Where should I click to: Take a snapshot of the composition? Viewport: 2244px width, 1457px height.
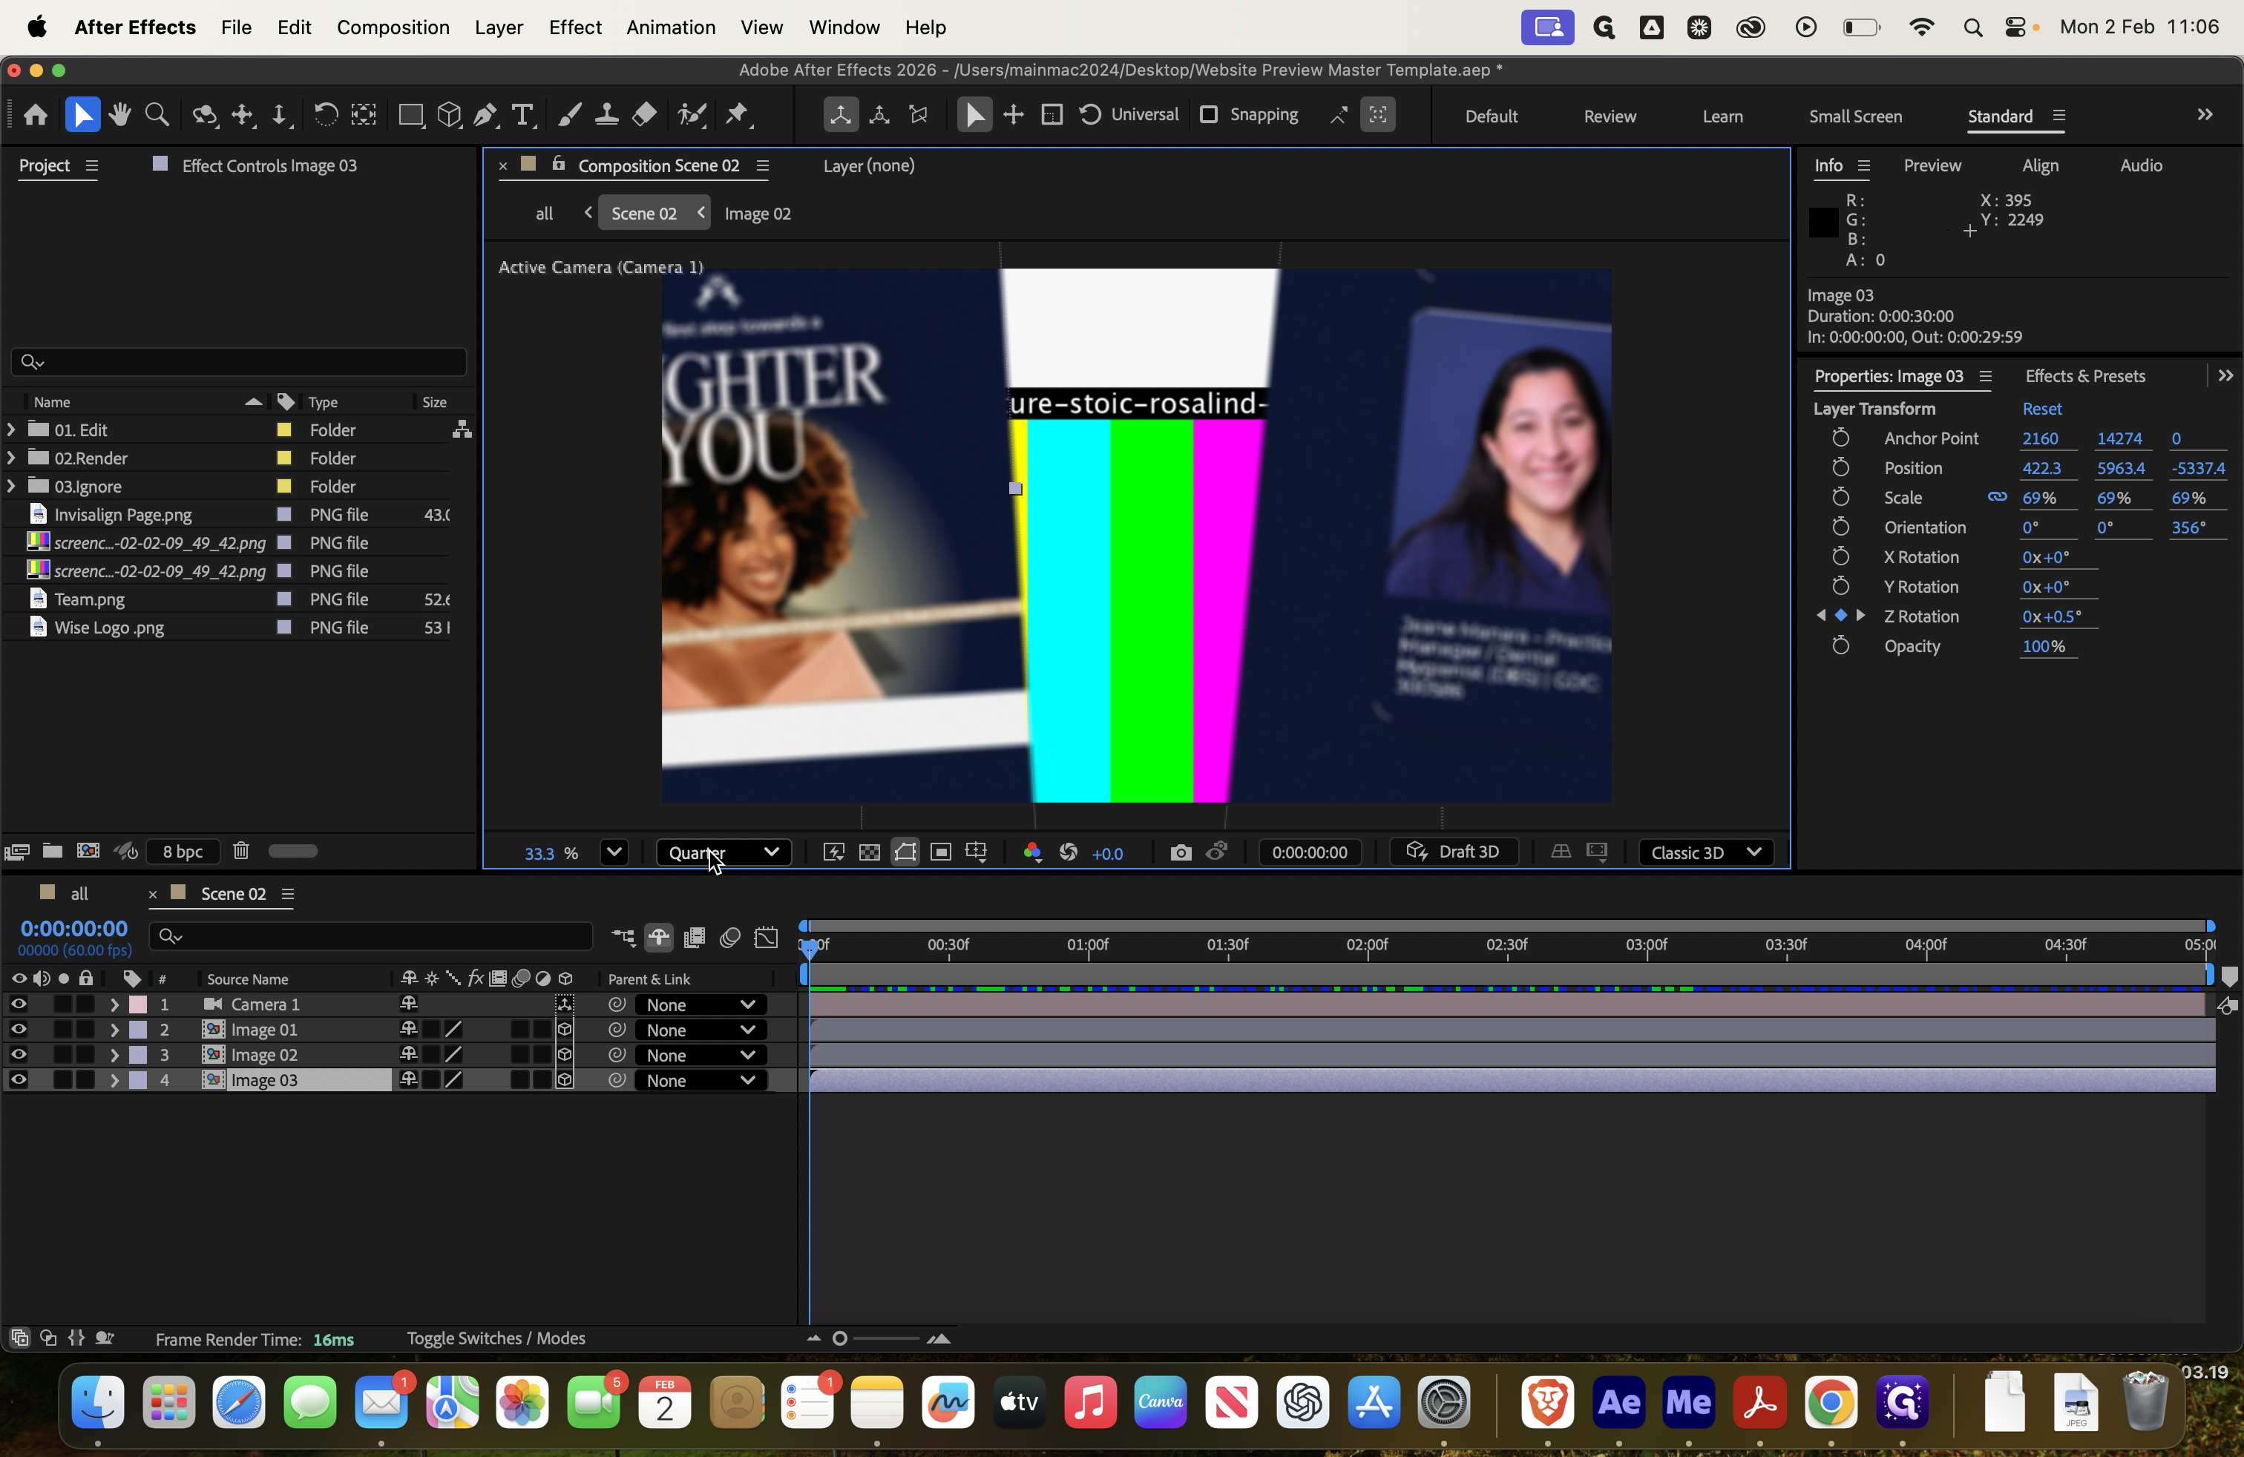[x=1180, y=851]
